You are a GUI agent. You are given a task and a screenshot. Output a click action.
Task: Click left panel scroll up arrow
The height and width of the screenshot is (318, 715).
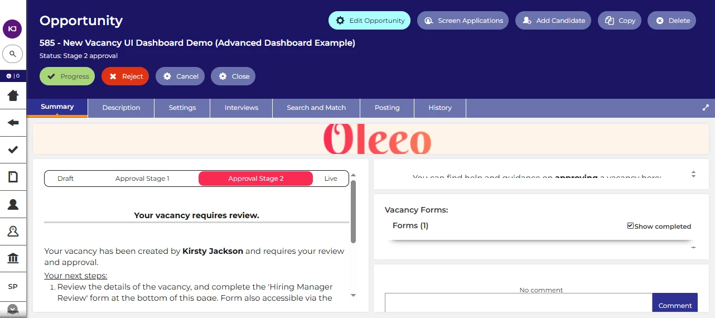pyautogui.click(x=353, y=175)
